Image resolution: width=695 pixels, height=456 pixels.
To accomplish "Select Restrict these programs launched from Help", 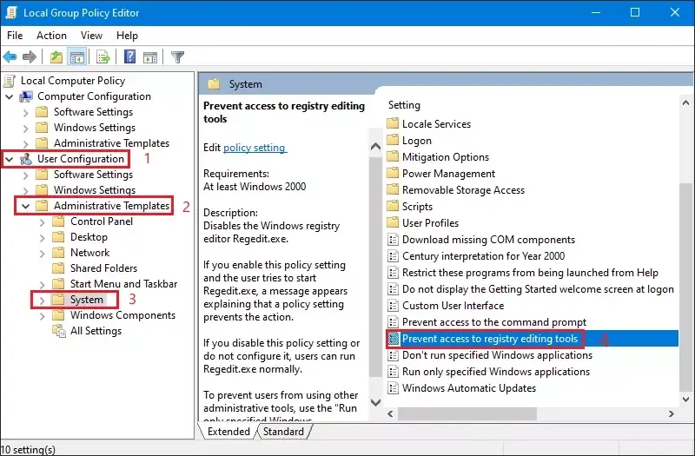I will pyautogui.click(x=530, y=272).
